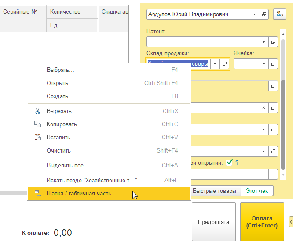Open the Склад продажи dropdown arrow
The image size is (296, 245).
click(x=215, y=64)
